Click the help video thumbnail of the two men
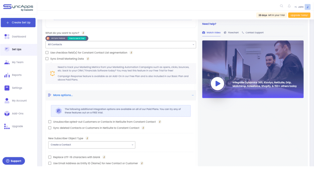 click(x=253, y=69)
